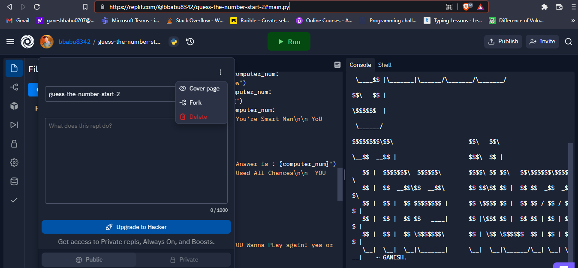This screenshot has height=268, width=578.
Task: Click the history clock icon
Action: click(x=190, y=42)
